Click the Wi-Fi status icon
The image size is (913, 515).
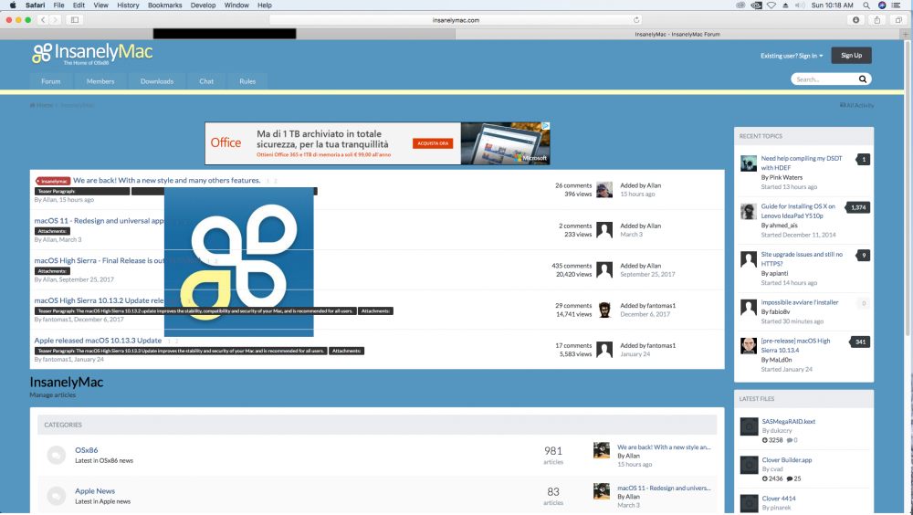point(771,5)
